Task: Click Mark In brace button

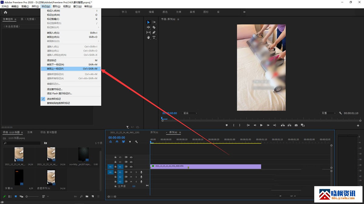Action: coord(234,125)
